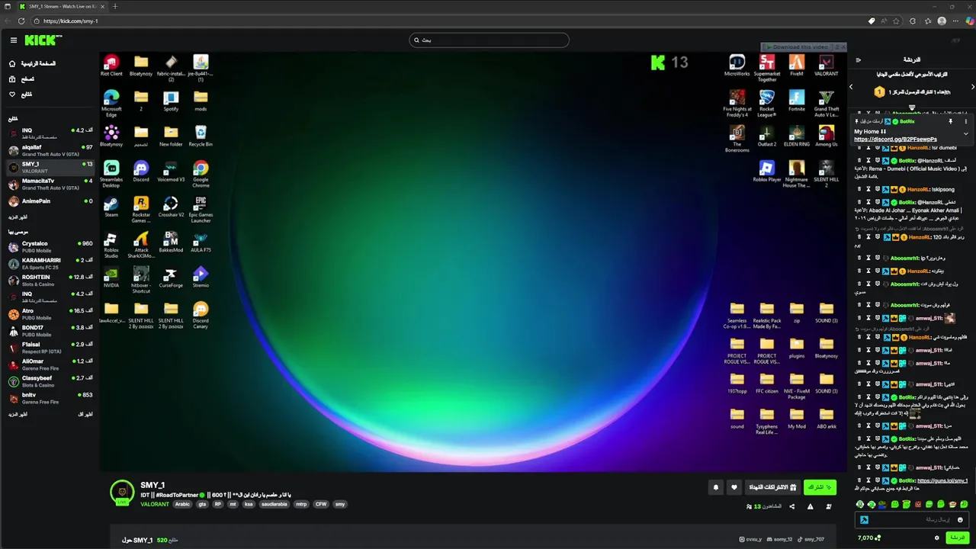Click the green subscribe button
This screenshot has height=549, width=976.
tap(820, 486)
